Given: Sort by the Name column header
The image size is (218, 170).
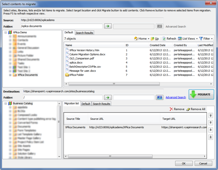Looking at the screenshot, I should click(94, 45).
